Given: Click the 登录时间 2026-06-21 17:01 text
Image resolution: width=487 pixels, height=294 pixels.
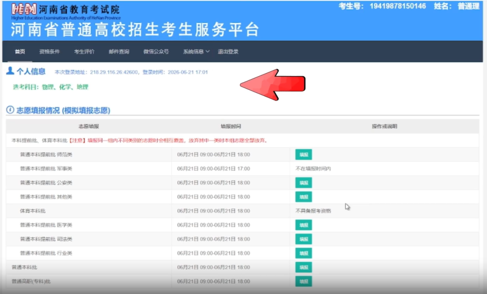Looking at the screenshot, I should (x=175, y=72).
